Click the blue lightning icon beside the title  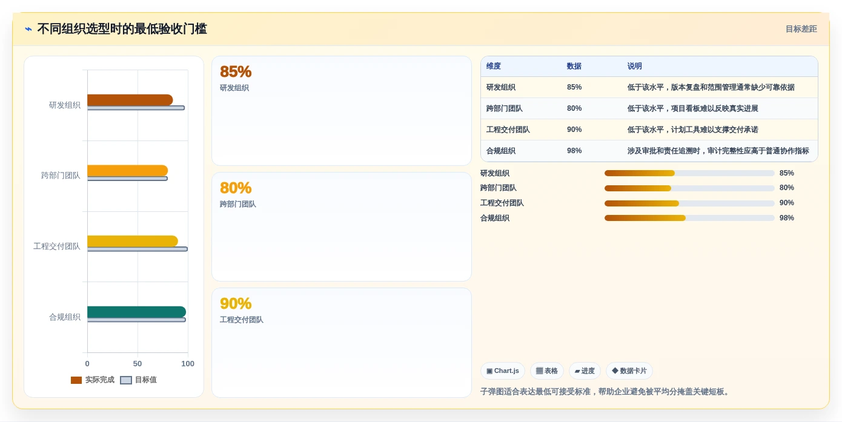click(28, 29)
